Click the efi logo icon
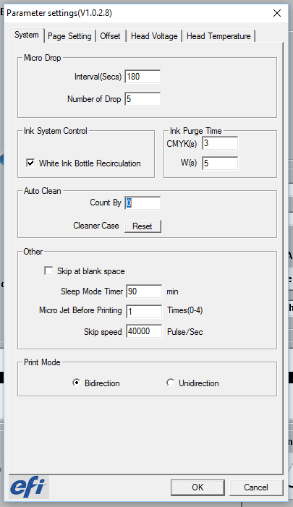 pos(28,487)
